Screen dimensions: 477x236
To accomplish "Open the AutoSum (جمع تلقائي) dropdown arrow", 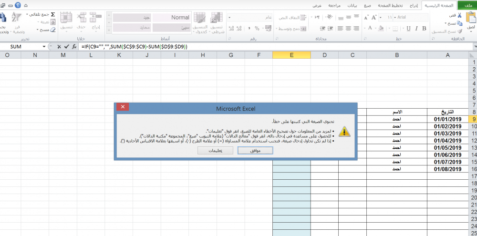I will 27,14.
